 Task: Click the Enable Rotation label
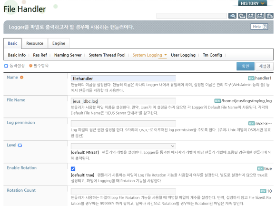pyautogui.click(x=21, y=167)
